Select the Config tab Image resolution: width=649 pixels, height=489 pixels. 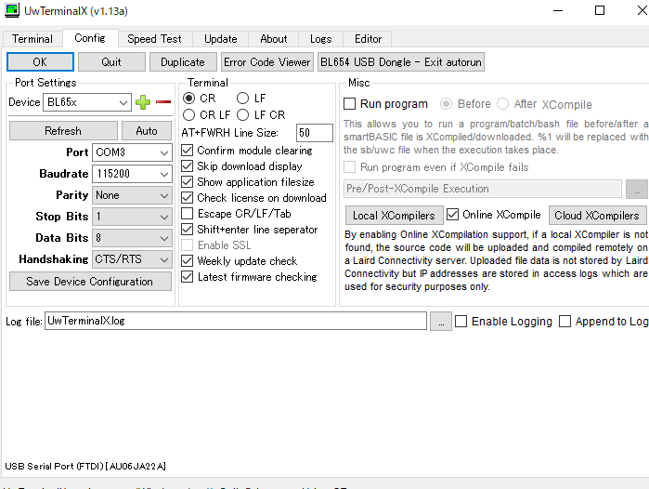coord(90,38)
